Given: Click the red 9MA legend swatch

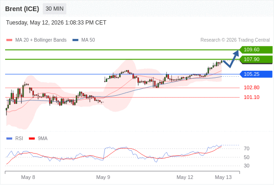Looking at the screenshot, I should pos(32,139).
